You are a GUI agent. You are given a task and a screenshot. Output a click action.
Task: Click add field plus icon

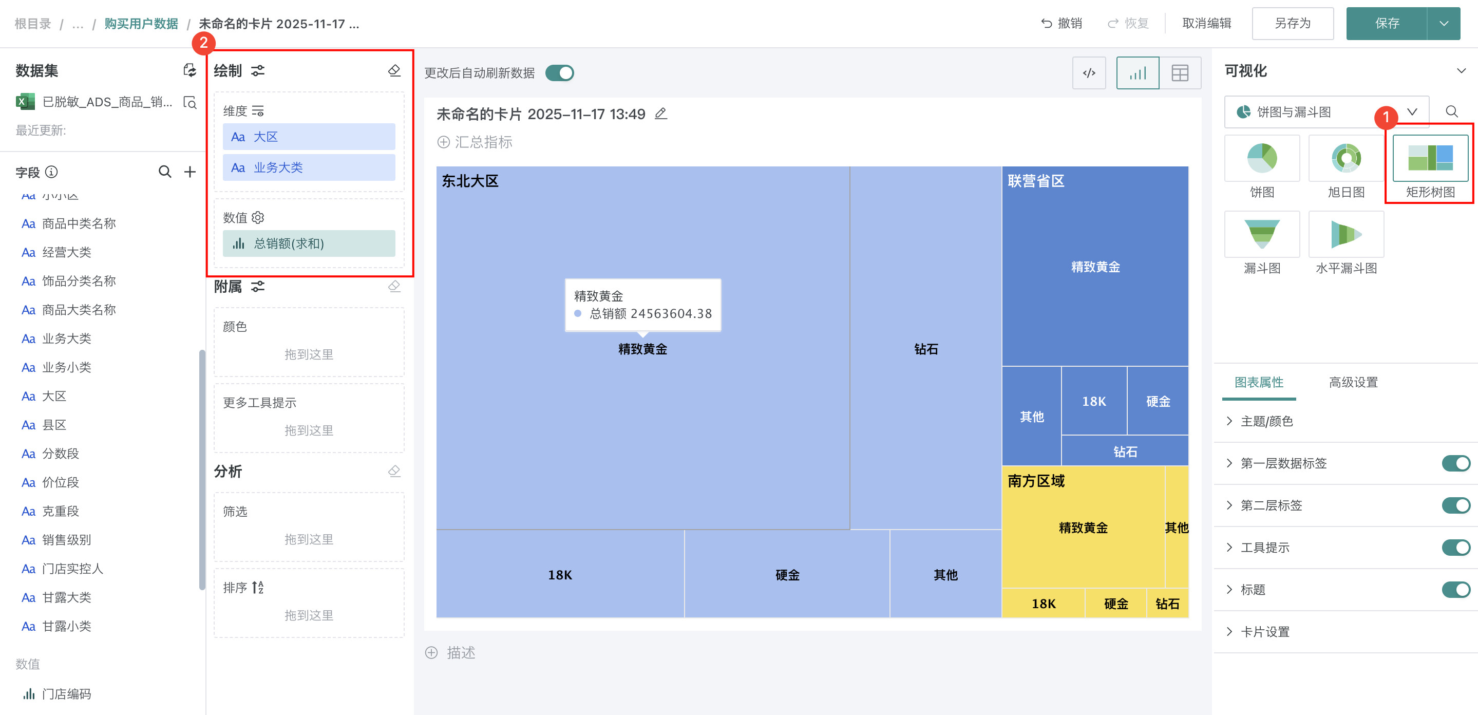[190, 172]
